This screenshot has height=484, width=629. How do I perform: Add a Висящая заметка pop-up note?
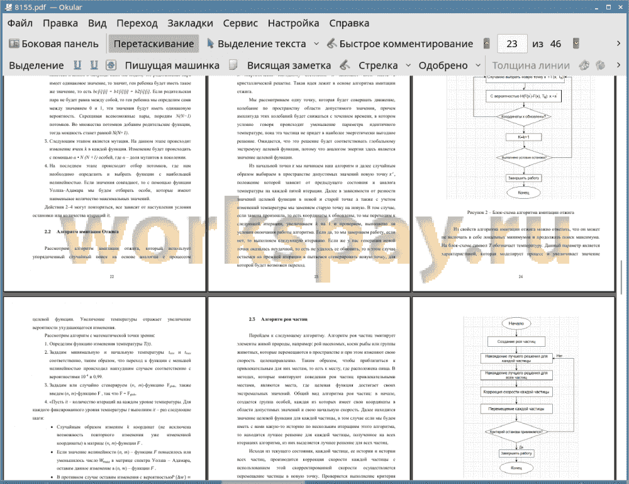point(289,65)
